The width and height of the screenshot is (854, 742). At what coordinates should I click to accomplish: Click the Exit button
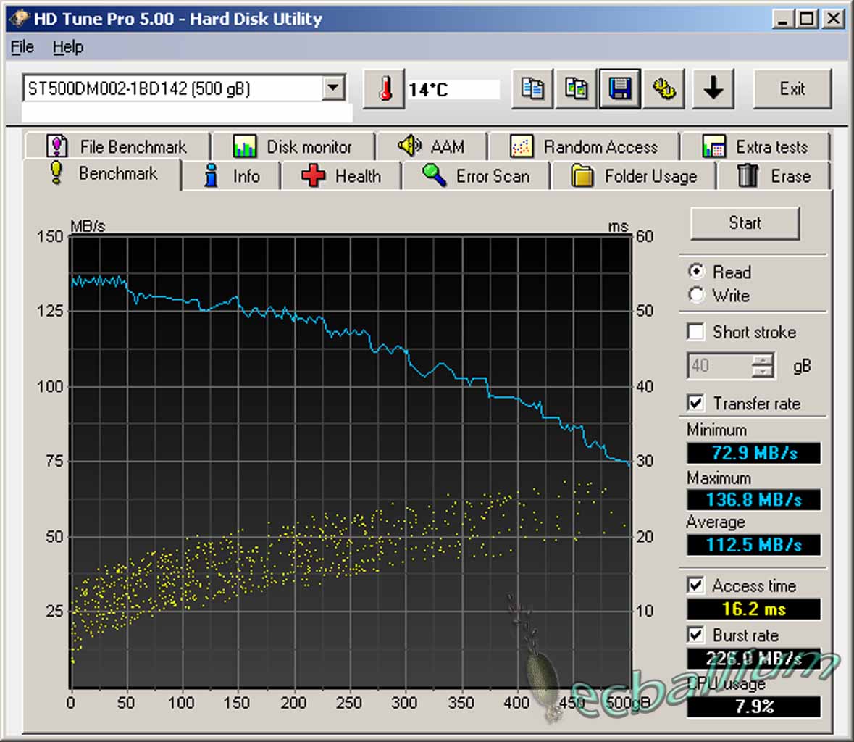[x=792, y=89]
